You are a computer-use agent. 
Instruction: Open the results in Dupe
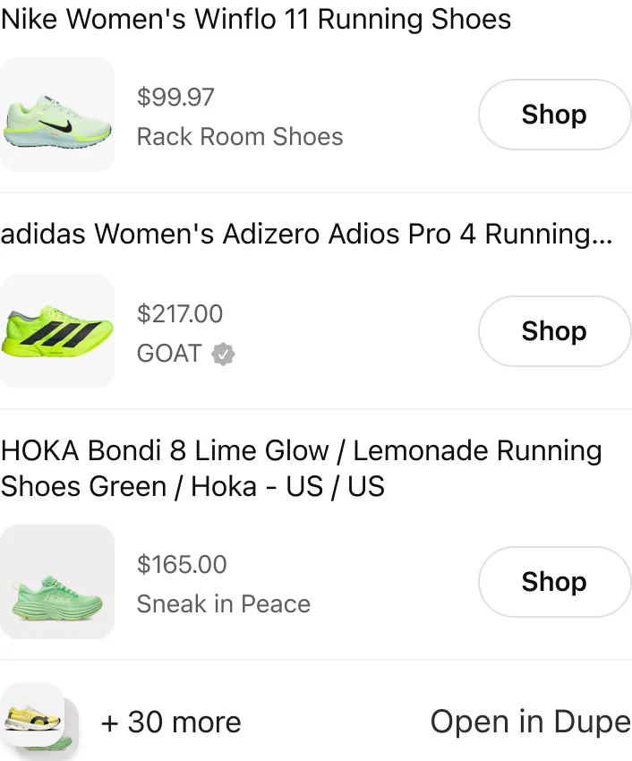coord(530,722)
